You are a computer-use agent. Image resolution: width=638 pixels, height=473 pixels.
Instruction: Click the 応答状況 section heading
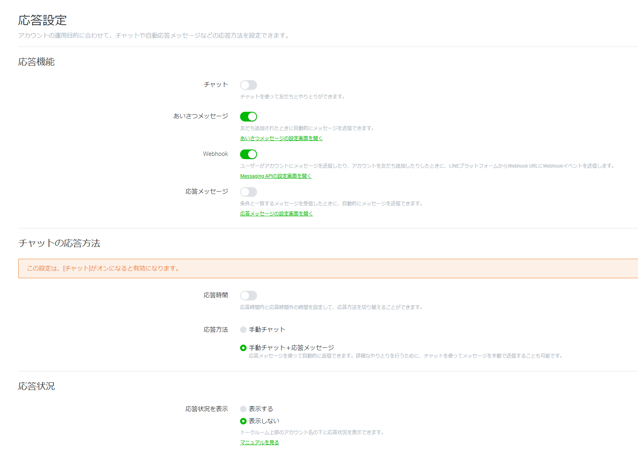[x=36, y=386]
